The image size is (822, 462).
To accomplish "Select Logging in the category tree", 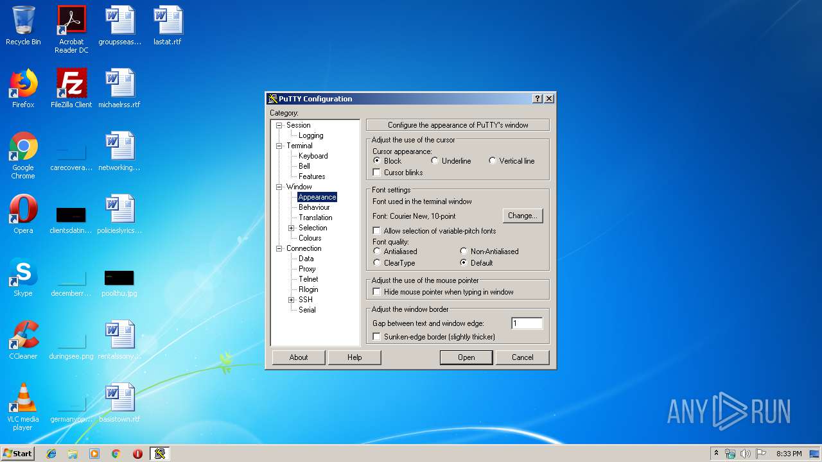I will [x=311, y=135].
